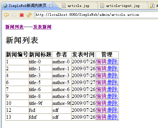Delete the title-0 news row
The height and width of the screenshot is (128, 158).
pyautogui.click(x=113, y=62)
